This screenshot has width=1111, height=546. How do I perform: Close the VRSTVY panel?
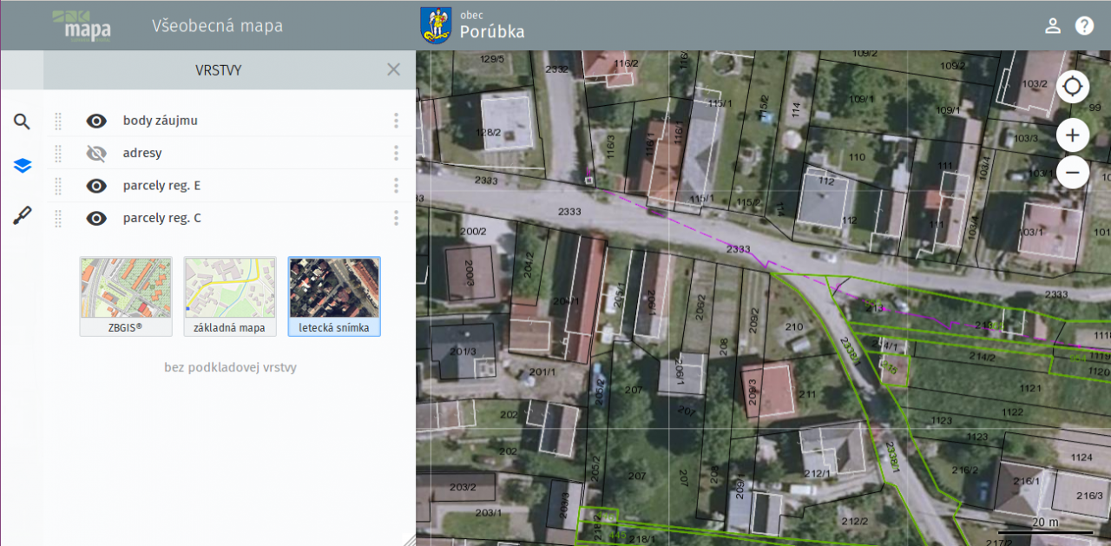[x=393, y=70]
